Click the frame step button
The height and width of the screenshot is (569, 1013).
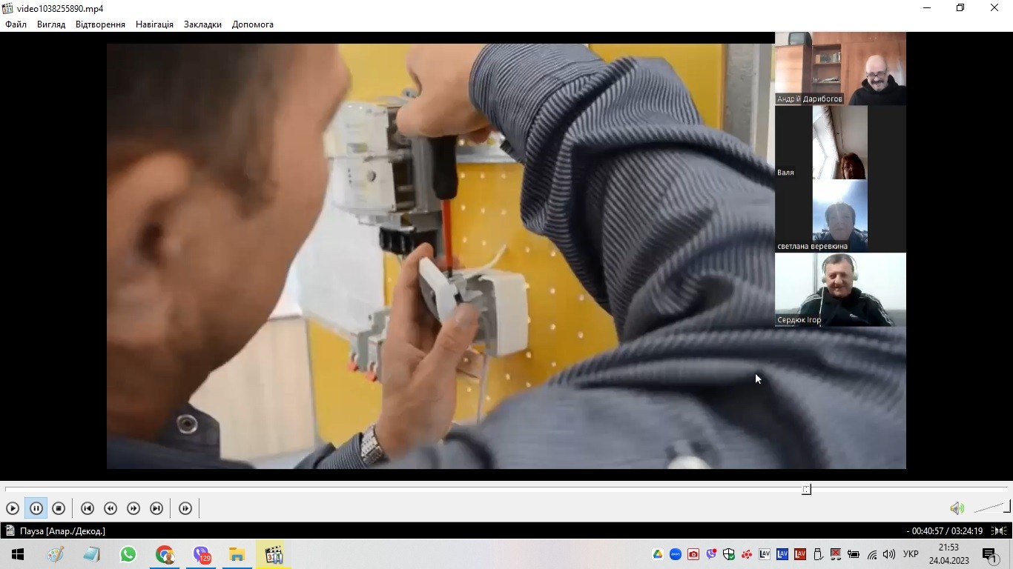pos(185,508)
